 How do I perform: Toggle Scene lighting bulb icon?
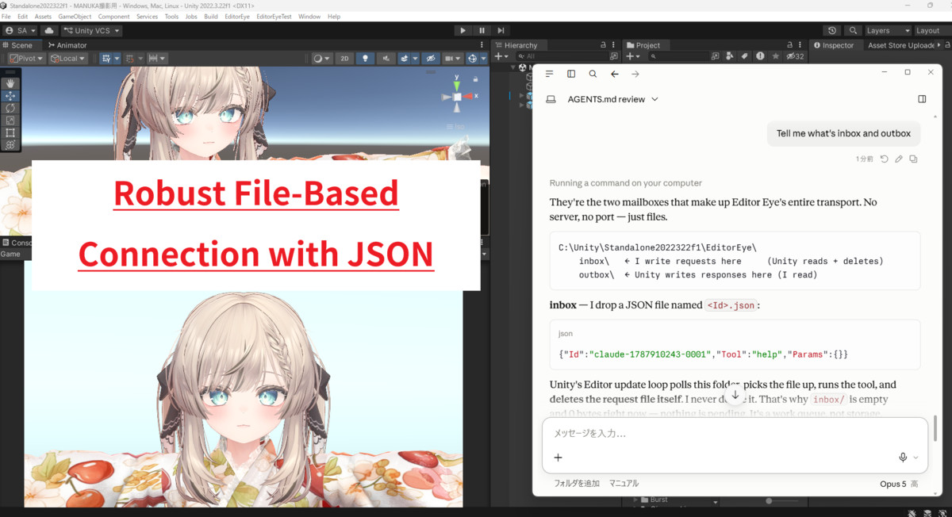tap(365, 58)
